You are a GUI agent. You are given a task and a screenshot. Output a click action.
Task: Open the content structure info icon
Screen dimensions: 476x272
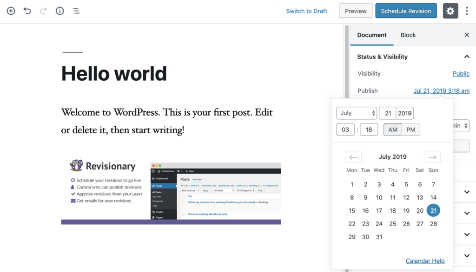pos(59,11)
